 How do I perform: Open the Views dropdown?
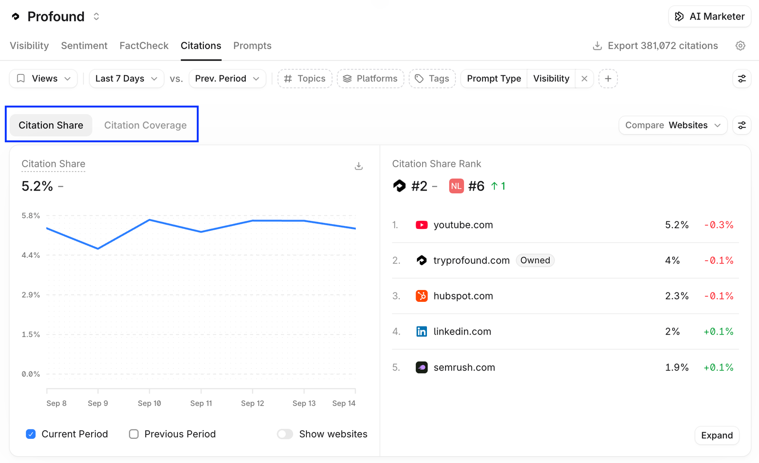pos(43,79)
